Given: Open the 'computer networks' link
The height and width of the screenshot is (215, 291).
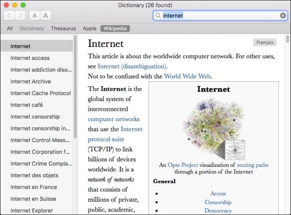Looking at the screenshot, I should pos(114,119).
